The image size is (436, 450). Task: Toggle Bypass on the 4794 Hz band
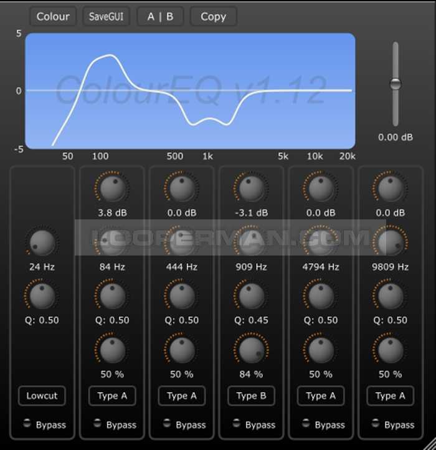tap(306, 423)
